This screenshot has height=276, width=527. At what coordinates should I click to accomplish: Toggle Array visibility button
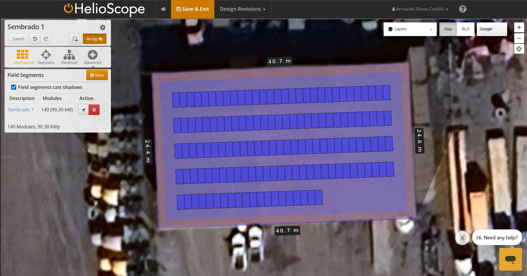point(95,39)
